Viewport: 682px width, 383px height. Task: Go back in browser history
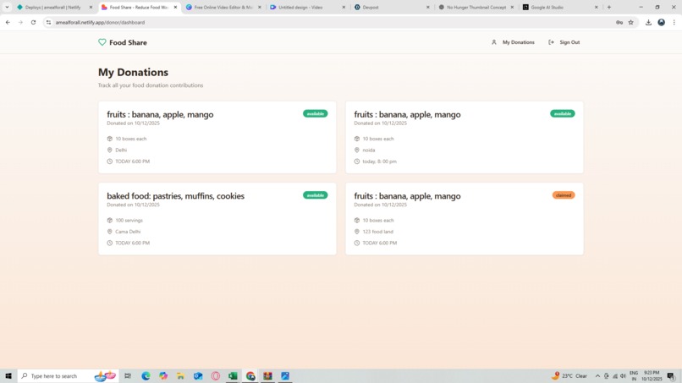point(8,22)
